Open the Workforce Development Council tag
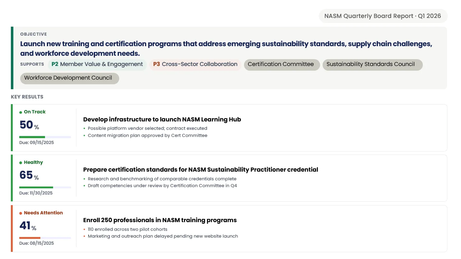The width and height of the screenshot is (461, 259). pos(70,78)
